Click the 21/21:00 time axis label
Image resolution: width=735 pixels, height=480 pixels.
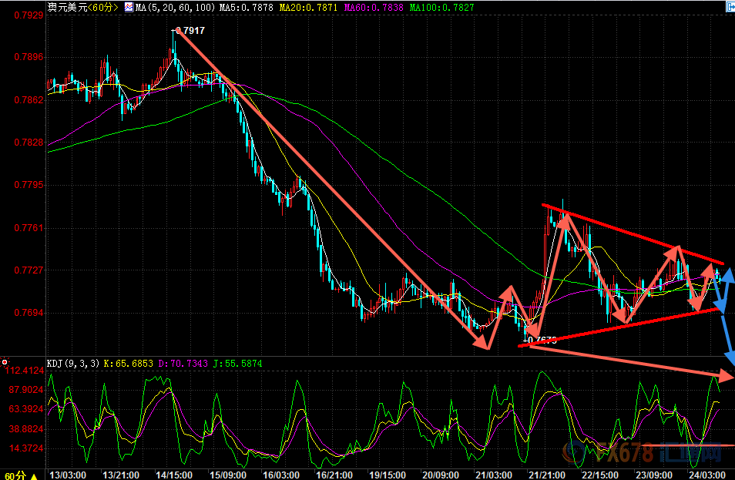pos(547,475)
